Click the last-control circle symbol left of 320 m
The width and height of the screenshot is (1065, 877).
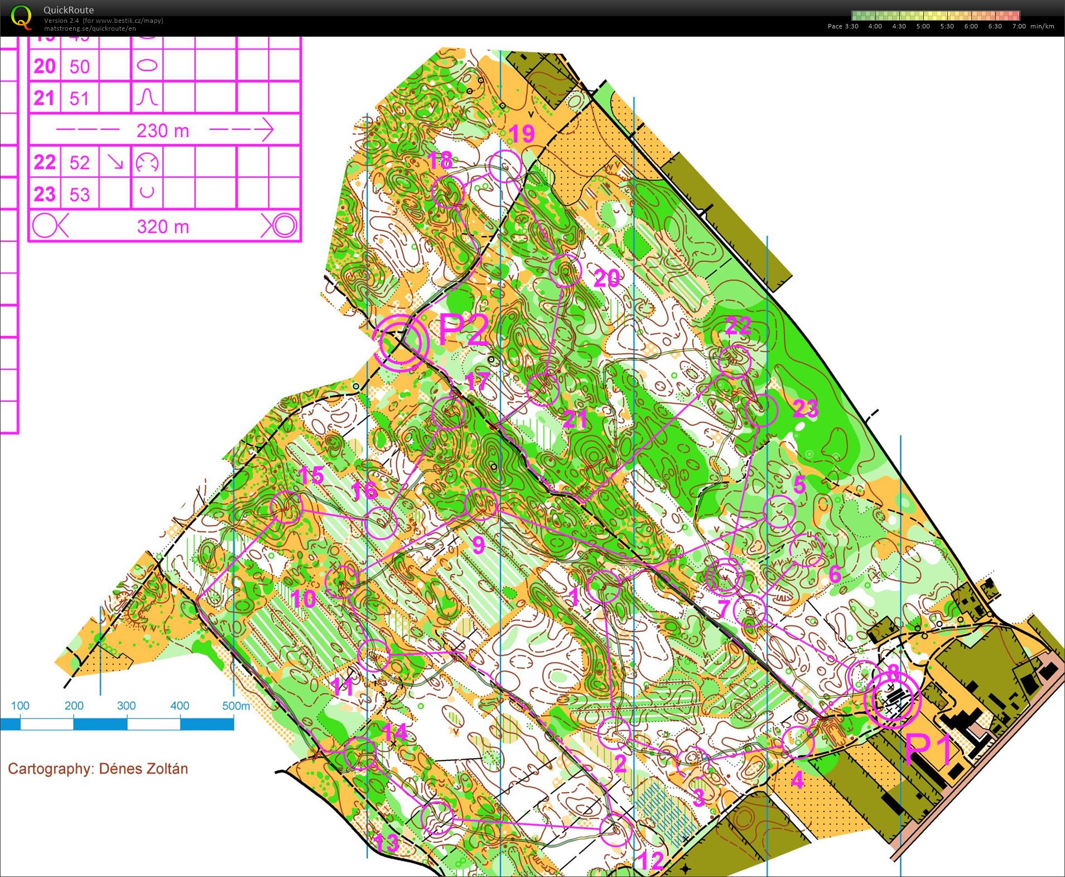click(45, 226)
